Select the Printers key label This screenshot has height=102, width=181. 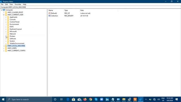tap(12, 36)
